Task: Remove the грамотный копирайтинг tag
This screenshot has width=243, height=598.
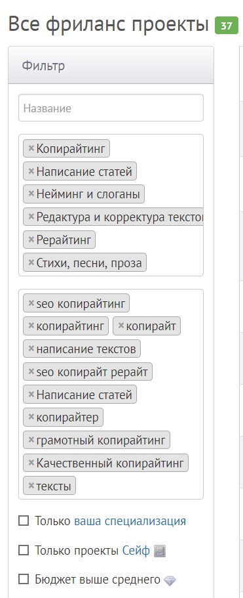Action: tap(31, 440)
